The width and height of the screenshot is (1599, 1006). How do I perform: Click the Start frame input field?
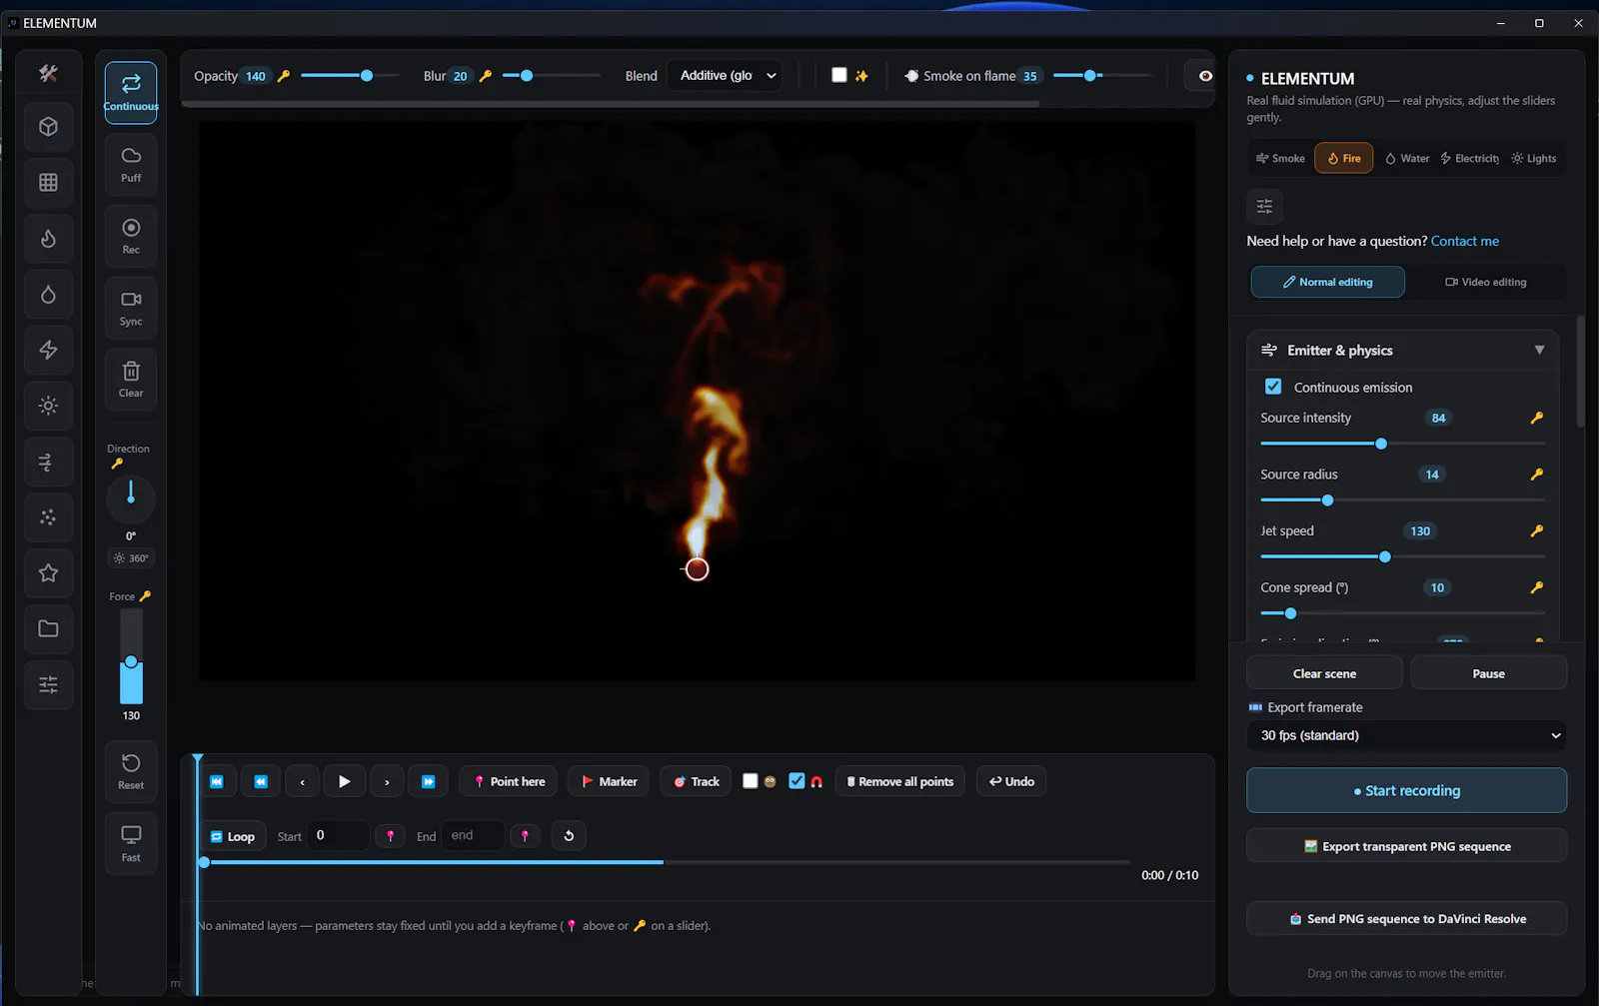[338, 835]
